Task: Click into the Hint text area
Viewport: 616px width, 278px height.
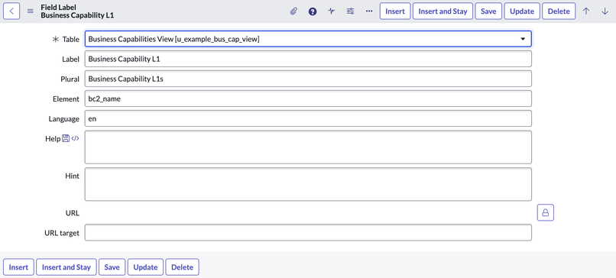Action: point(308,184)
